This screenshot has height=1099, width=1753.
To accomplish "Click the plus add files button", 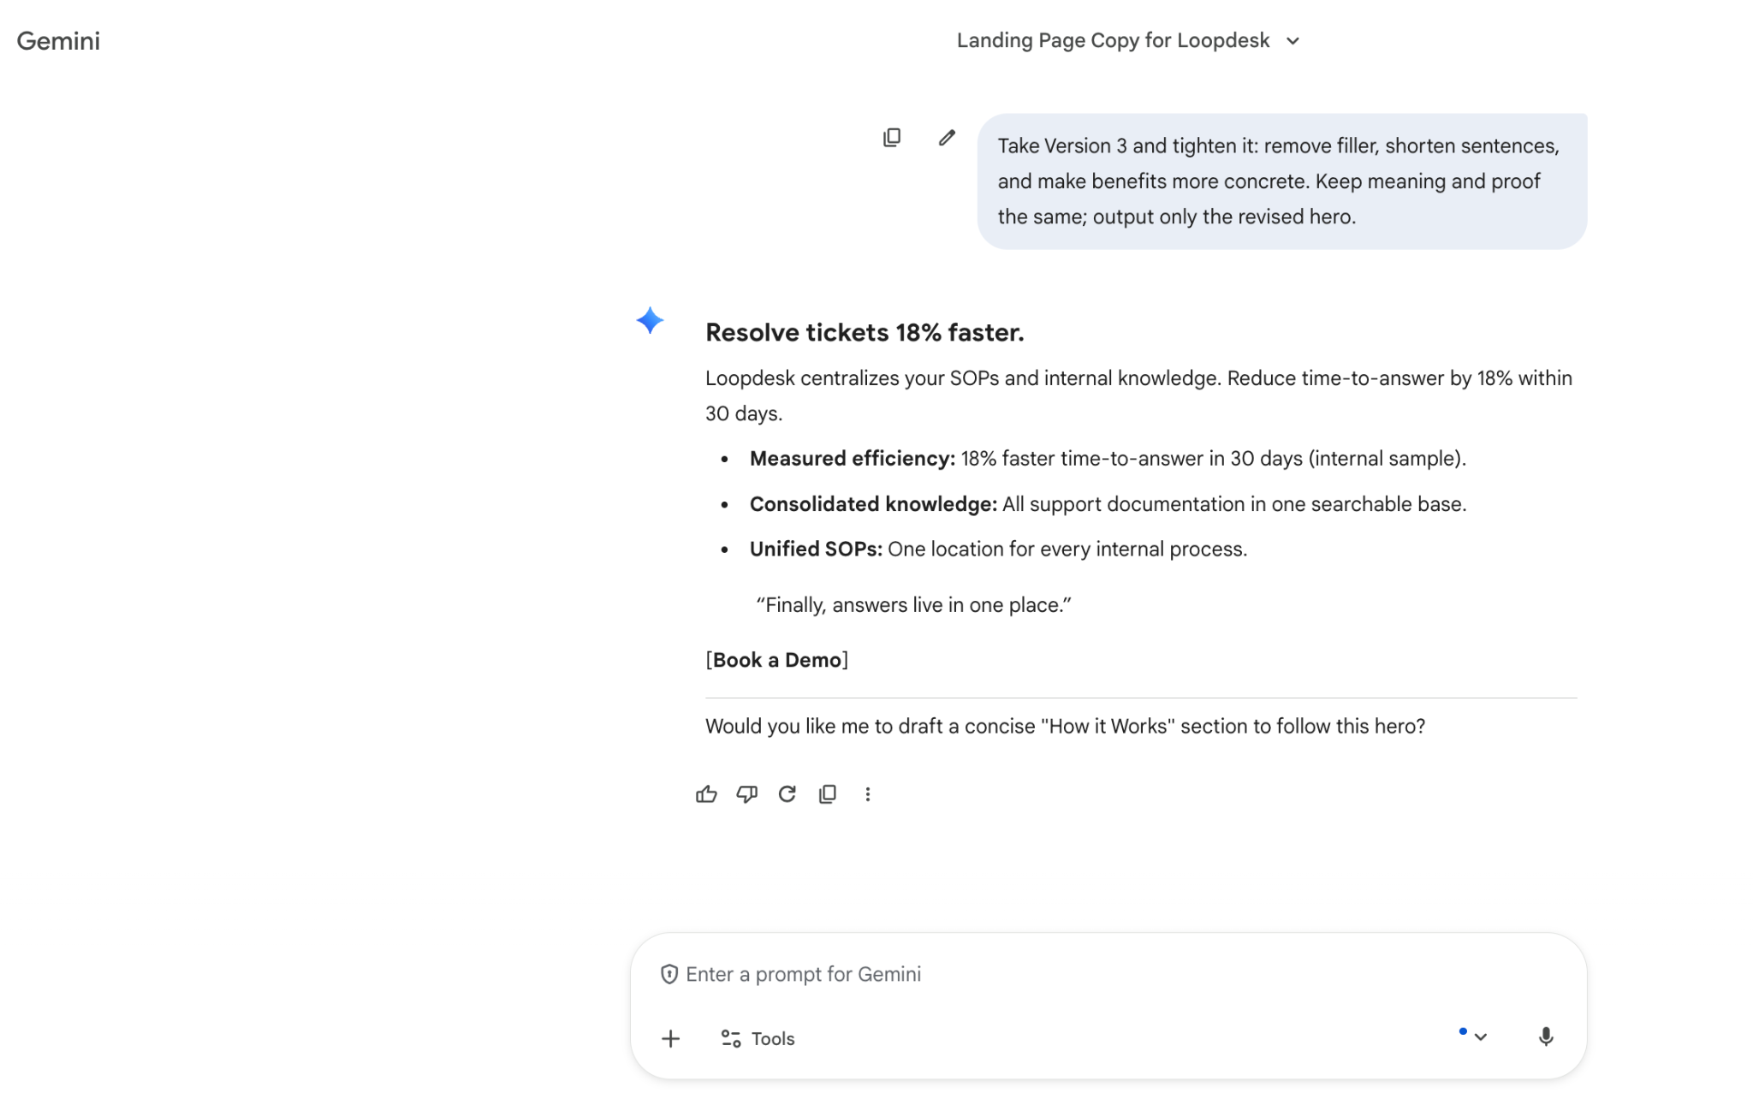I will pyautogui.click(x=670, y=1038).
